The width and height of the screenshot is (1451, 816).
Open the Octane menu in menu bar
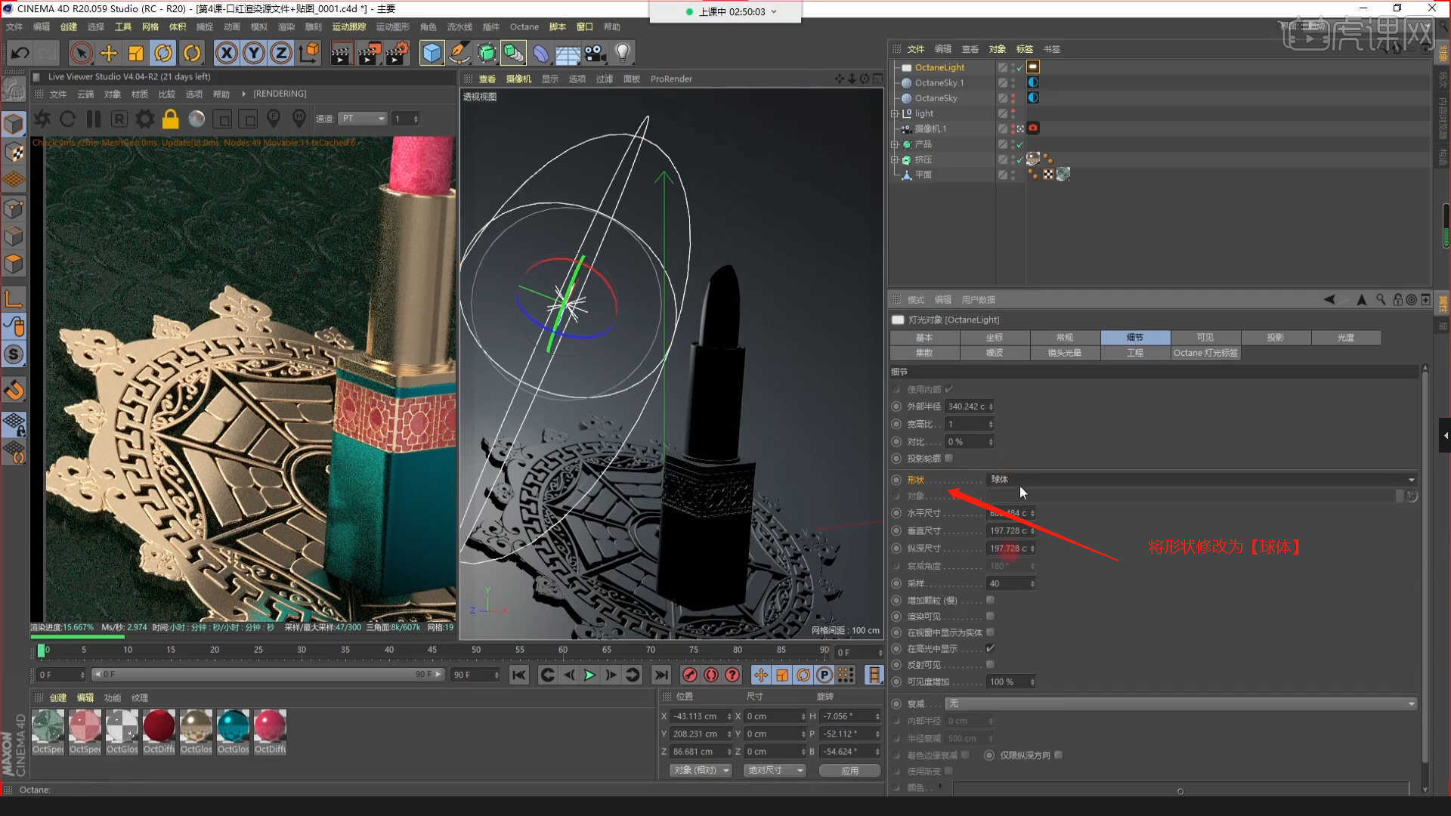[x=524, y=26]
